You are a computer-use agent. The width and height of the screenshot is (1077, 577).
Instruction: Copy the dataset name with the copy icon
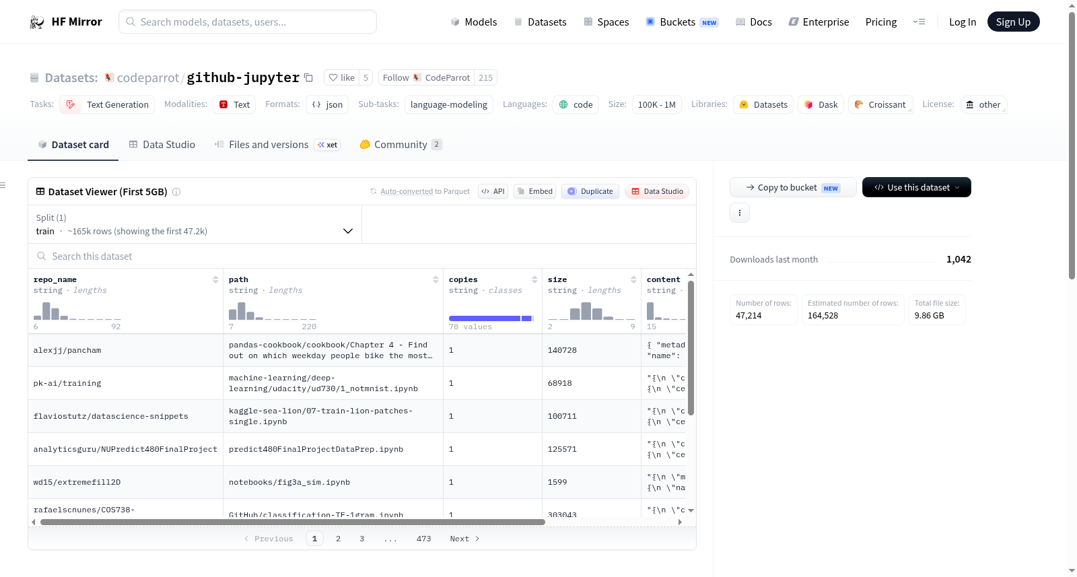point(308,77)
